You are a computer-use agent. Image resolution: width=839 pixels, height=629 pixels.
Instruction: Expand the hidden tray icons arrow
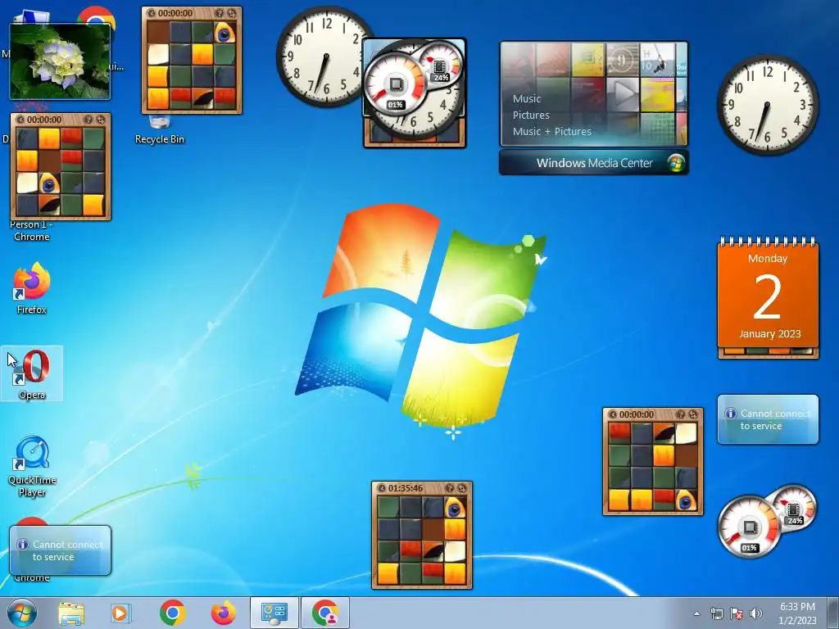(696, 613)
